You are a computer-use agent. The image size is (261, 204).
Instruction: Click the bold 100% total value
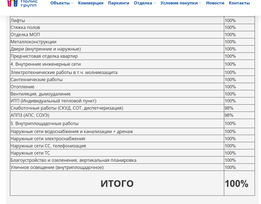(x=236, y=184)
